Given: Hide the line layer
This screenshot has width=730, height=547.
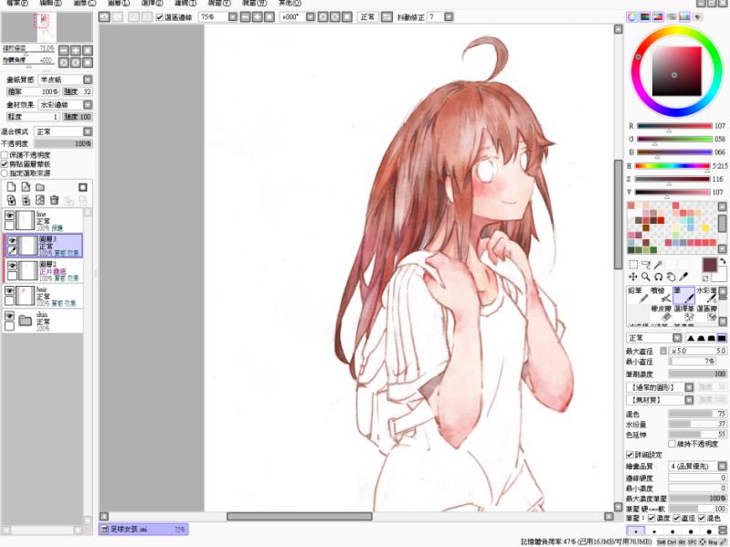Looking at the screenshot, I should [x=9, y=216].
